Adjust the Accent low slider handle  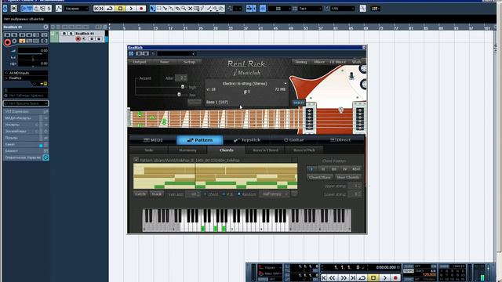[x=179, y=94]
